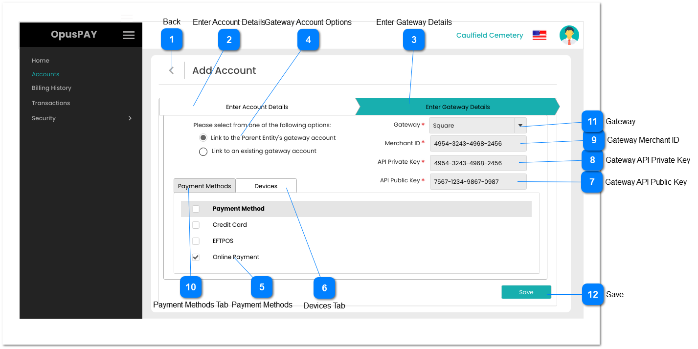
Task: Click the Merchant ID input field
Action: coord(478,143)
